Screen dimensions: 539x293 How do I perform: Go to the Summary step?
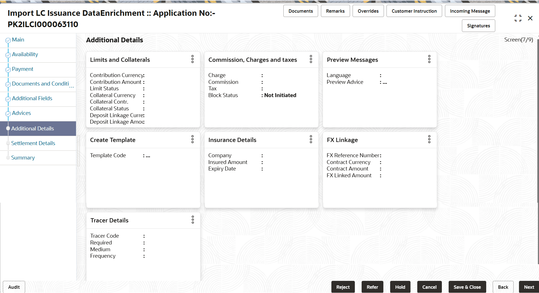click(x=23, y=158)
